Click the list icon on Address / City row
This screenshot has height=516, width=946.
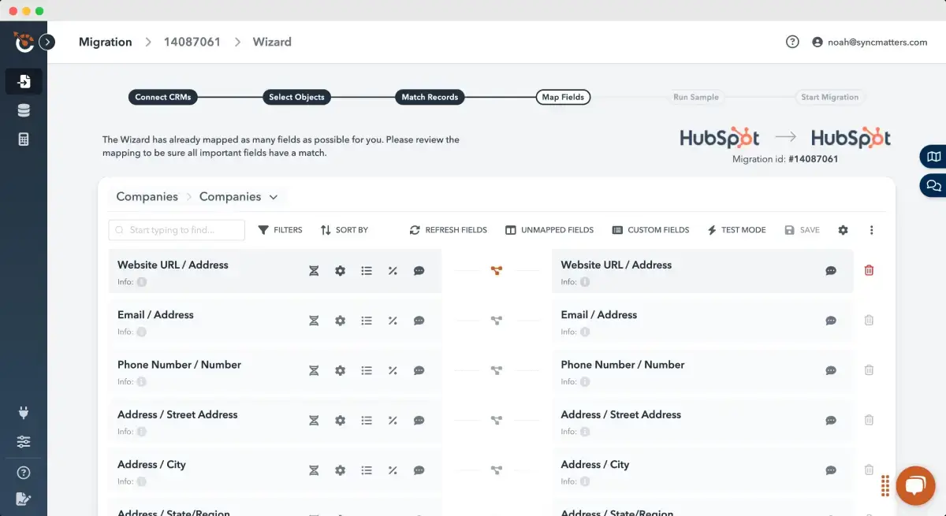[367, 470]
